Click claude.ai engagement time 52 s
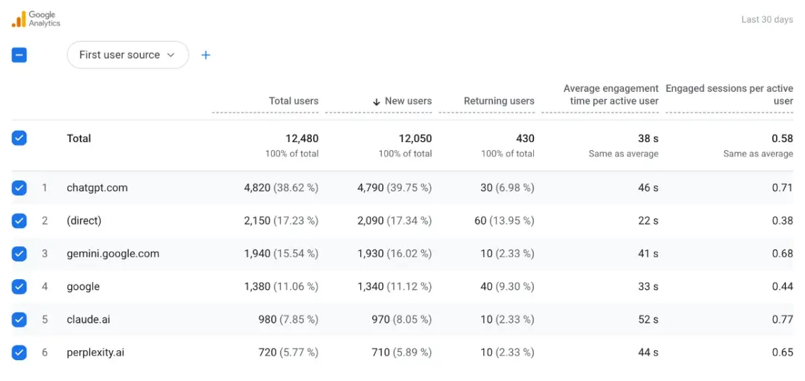Screen dimensions: 805x381 [648, 319]
